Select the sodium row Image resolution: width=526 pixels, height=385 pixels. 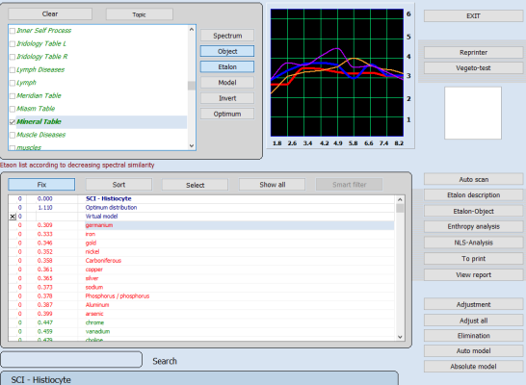[x=201, y=287]
